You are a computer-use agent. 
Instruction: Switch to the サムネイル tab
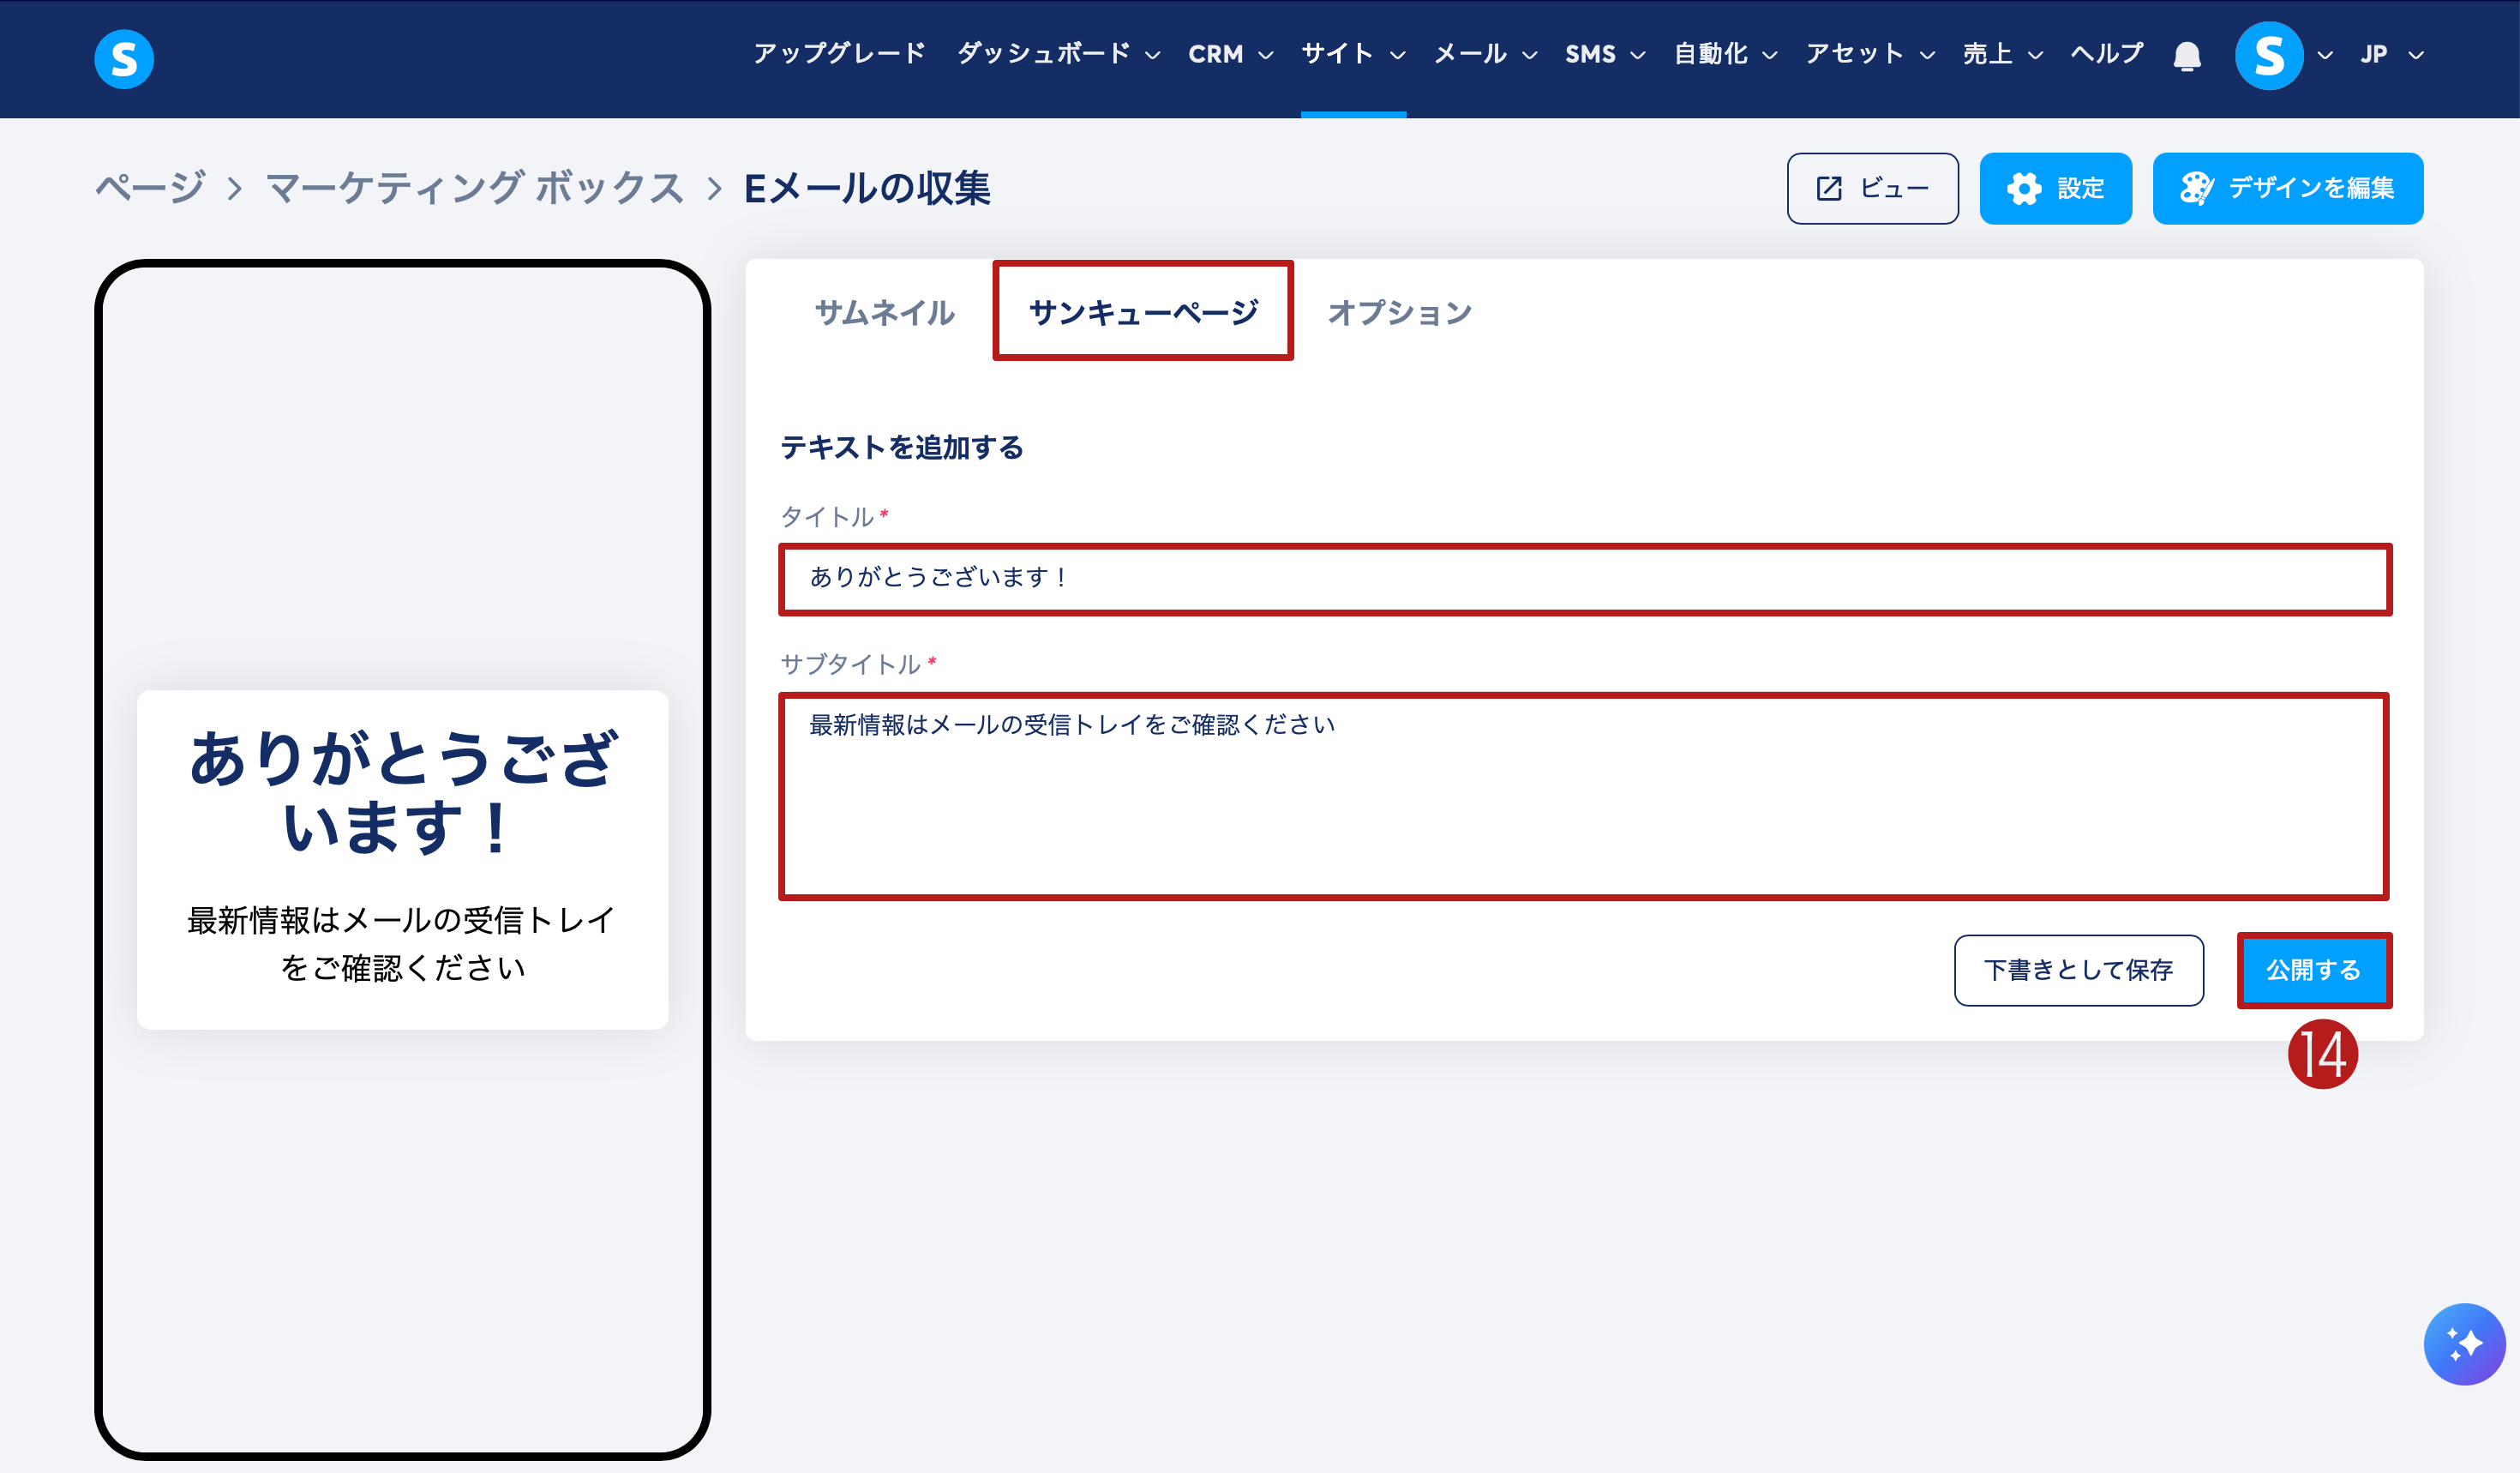tap(884, 312)
